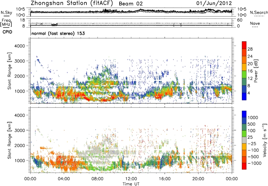The width and height of the screenshot is (268, 186).
Task: Click the -500 velocity color bar label
Action: 253,157
